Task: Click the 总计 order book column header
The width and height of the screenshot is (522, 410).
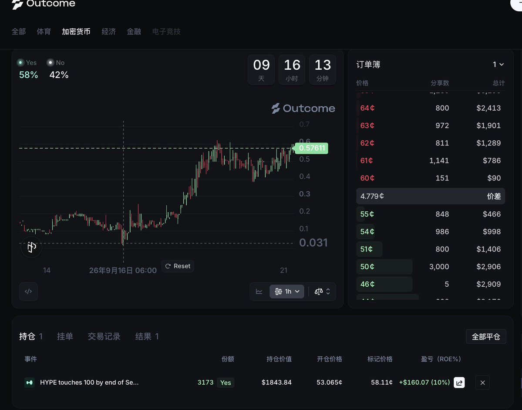Action: (498, 83)
